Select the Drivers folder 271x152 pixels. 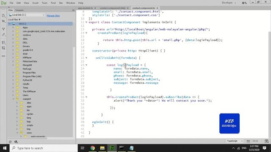[x=26, y=46]
